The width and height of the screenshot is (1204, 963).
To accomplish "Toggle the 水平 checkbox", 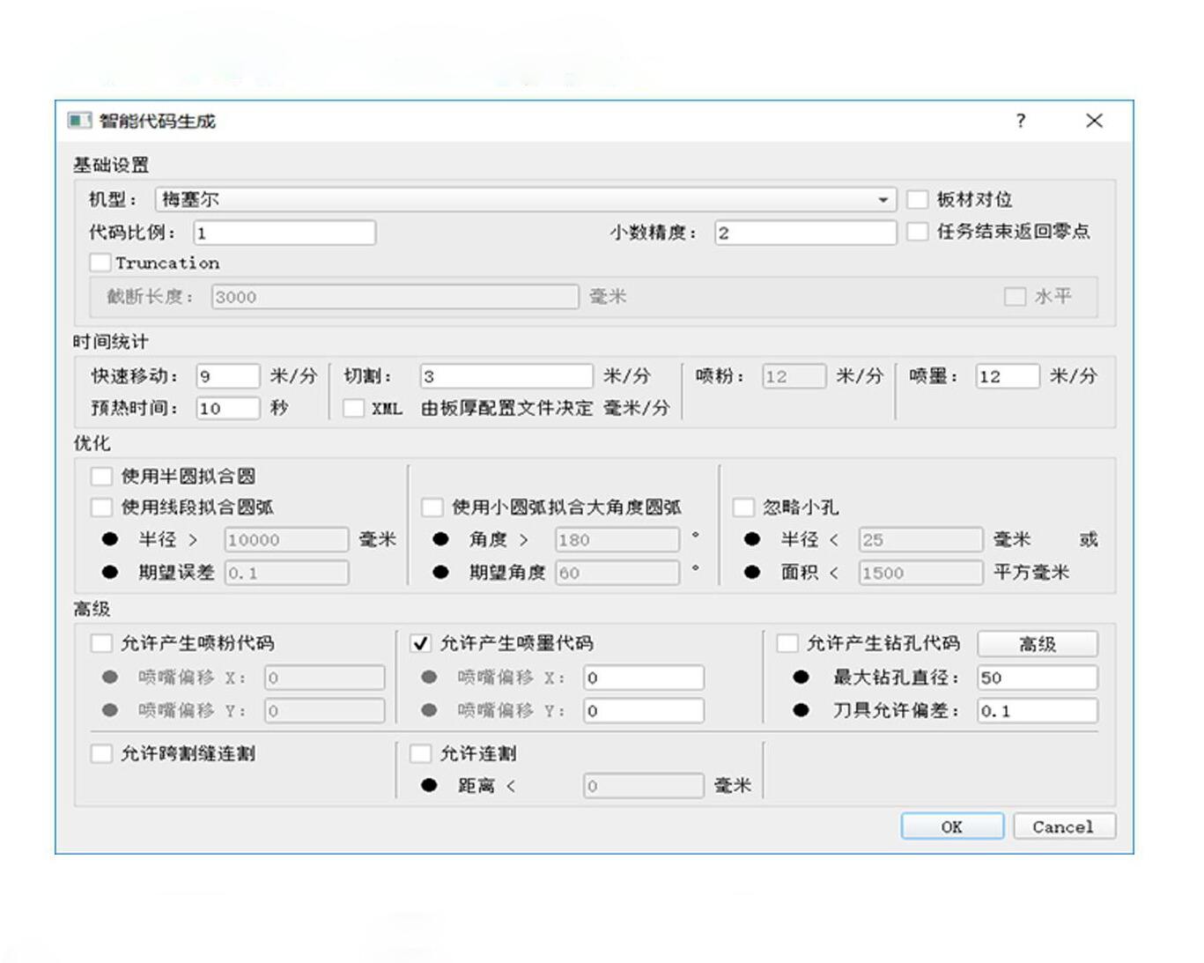I will coord(1015,296).
